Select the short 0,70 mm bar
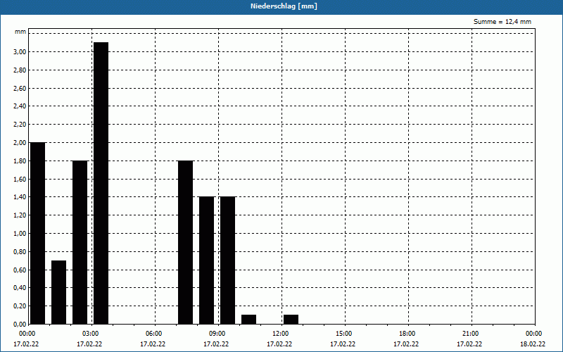The image size is (563, 352). coord(59,292)
